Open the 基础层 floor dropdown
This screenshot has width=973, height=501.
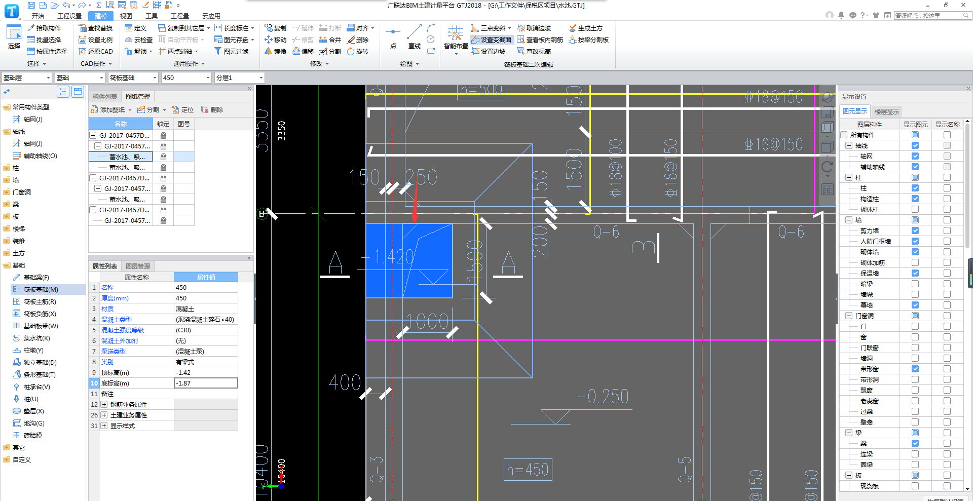pyautogui.click(x=26, y=78)
